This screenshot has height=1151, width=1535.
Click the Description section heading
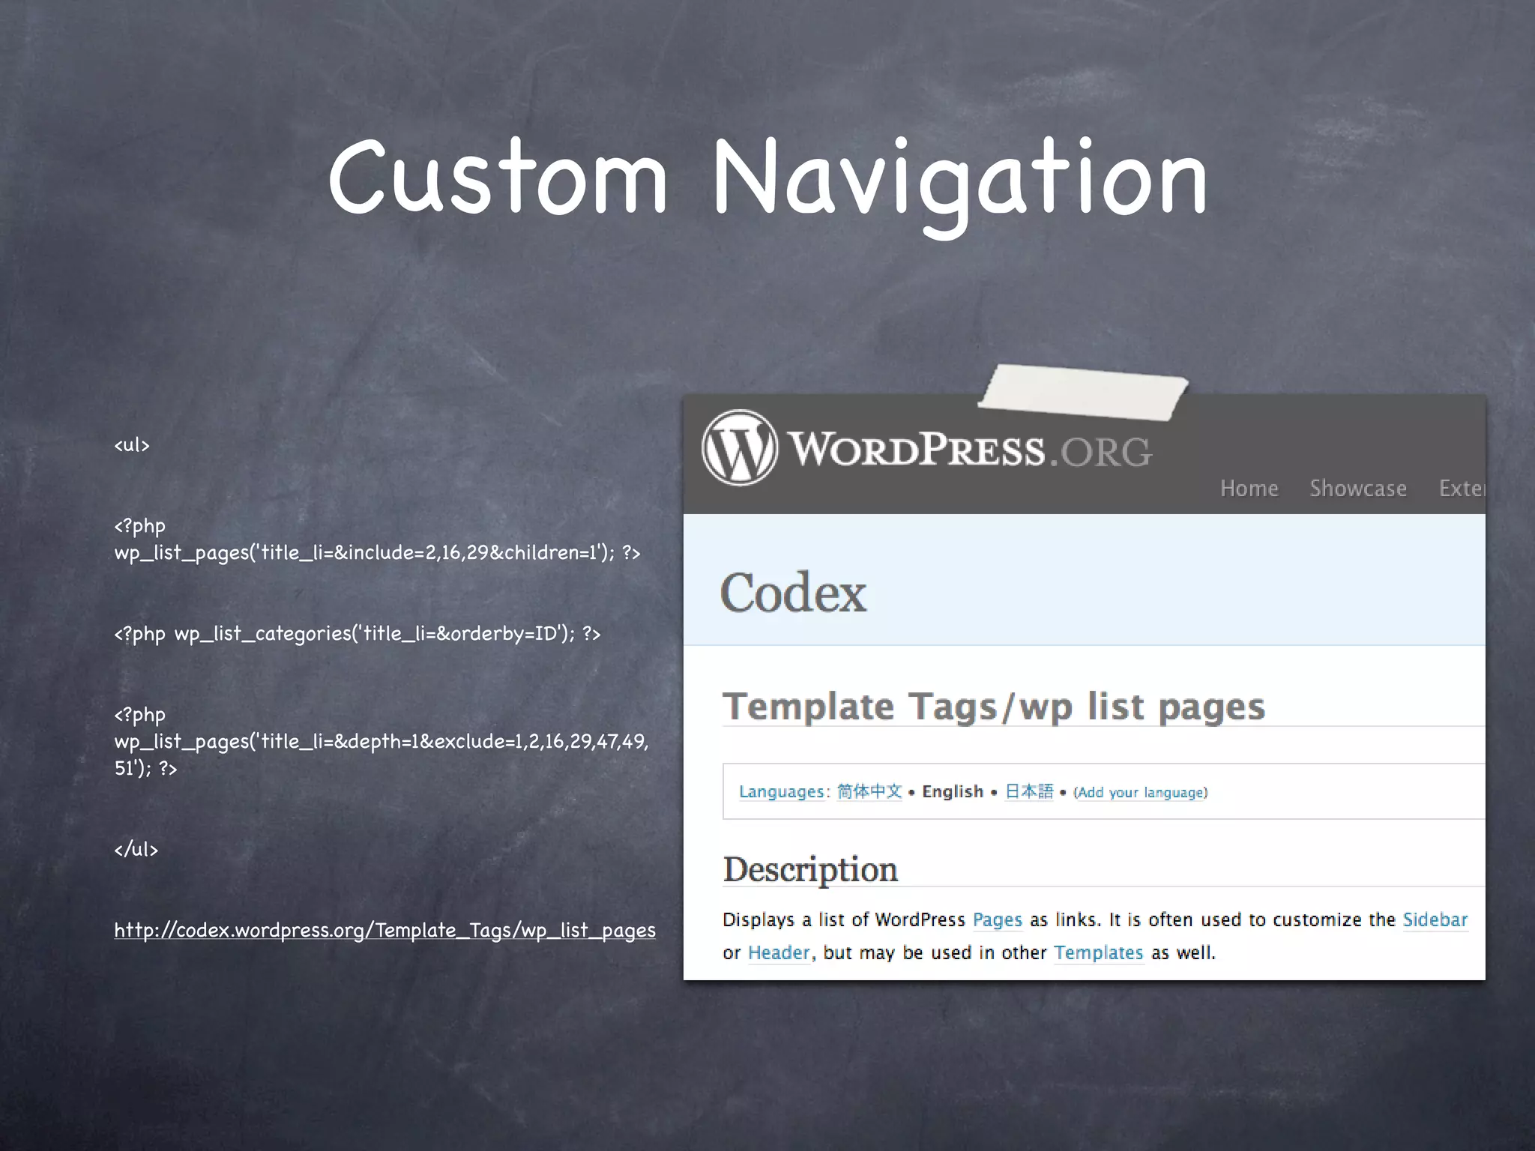(x=810, y=869)
